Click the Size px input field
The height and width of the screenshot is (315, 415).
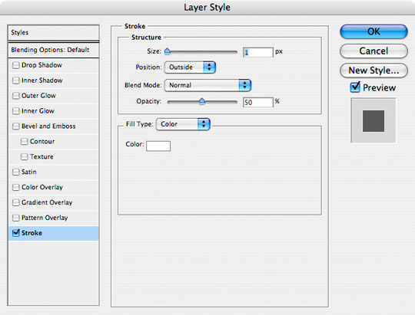click(x=258, y=52)
